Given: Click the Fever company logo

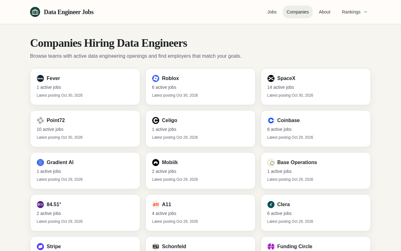Looking at the screenshot, I should click(x=40, y=78).
